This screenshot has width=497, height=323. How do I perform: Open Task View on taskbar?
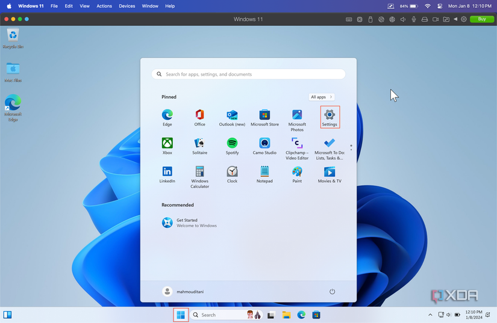[270, 315]
